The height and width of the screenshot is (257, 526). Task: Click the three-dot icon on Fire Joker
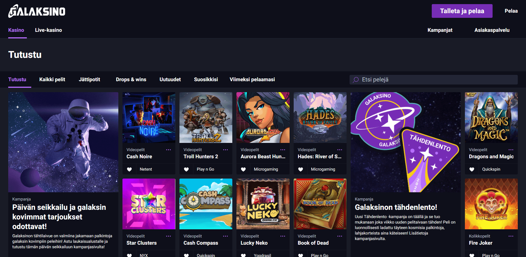click(x=511, y=236)
